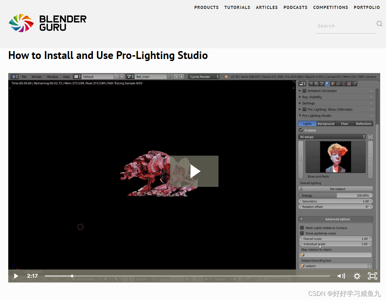Clear the subject bounding box field
The width and height of the screenshot is (386, 300).
point(369,266)
